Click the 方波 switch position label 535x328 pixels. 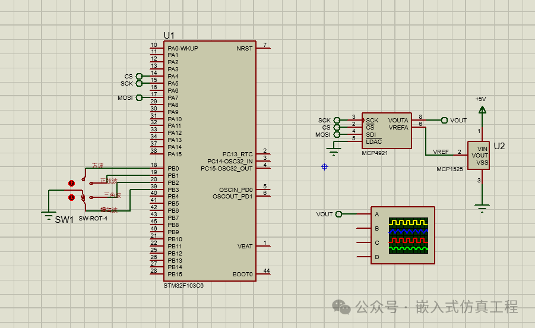click(x=97, y=165)
